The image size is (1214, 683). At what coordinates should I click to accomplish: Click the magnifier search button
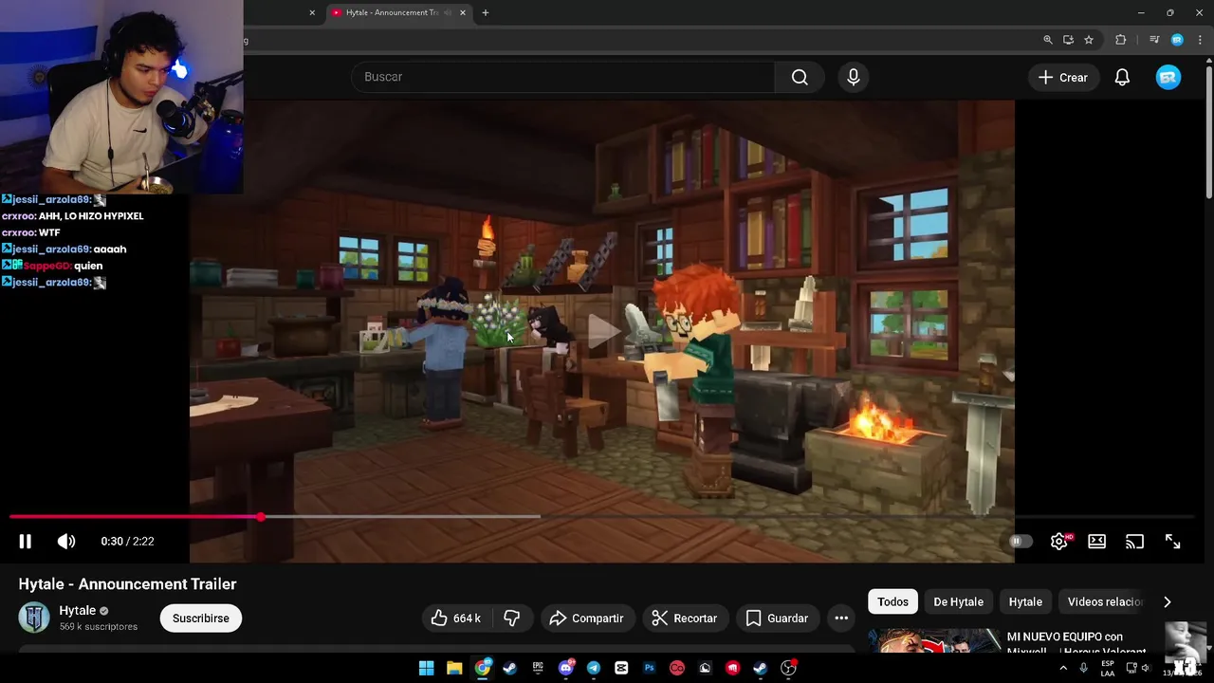tap(800, 77)
